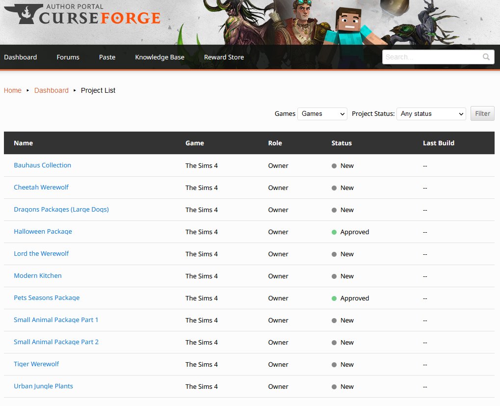Open the Paste nav item
500x406 pixels.
107,57
